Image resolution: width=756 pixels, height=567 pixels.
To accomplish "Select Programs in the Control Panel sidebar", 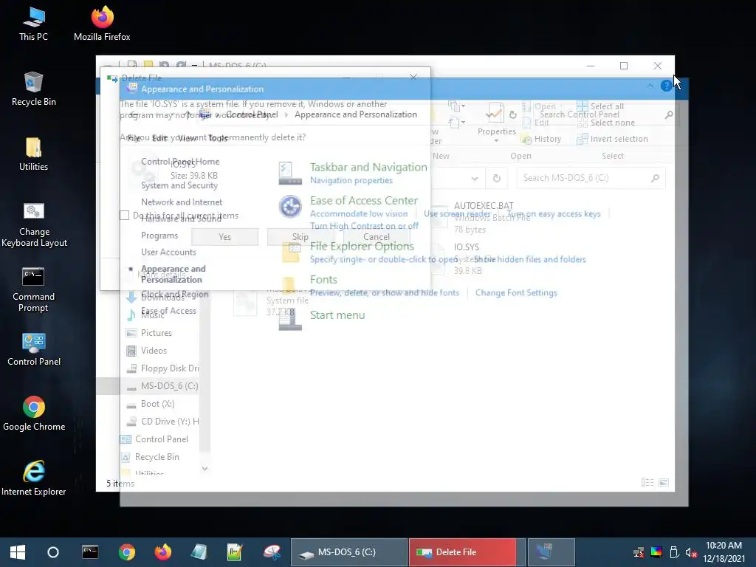I will click(159, 236).
